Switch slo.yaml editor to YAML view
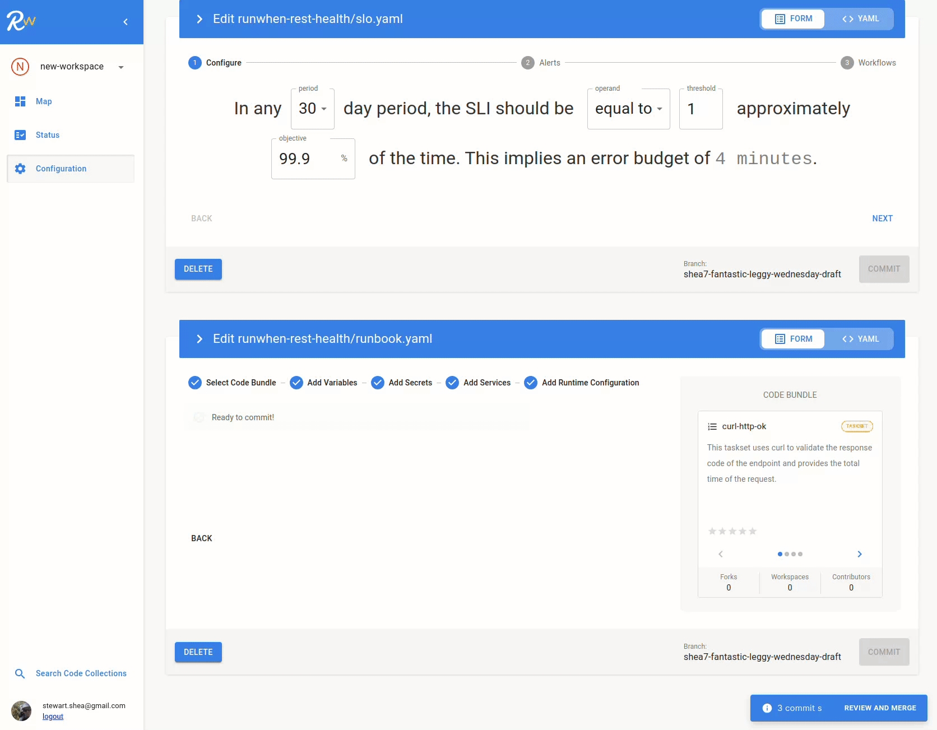 (860, 18)
